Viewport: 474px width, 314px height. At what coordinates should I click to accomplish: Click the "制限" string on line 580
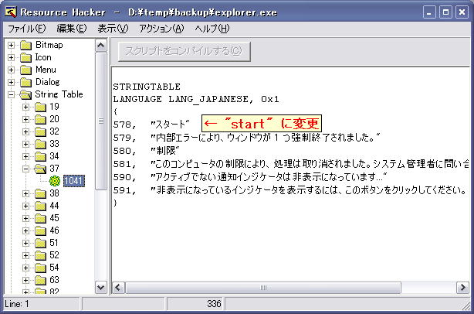coord(165,151)
